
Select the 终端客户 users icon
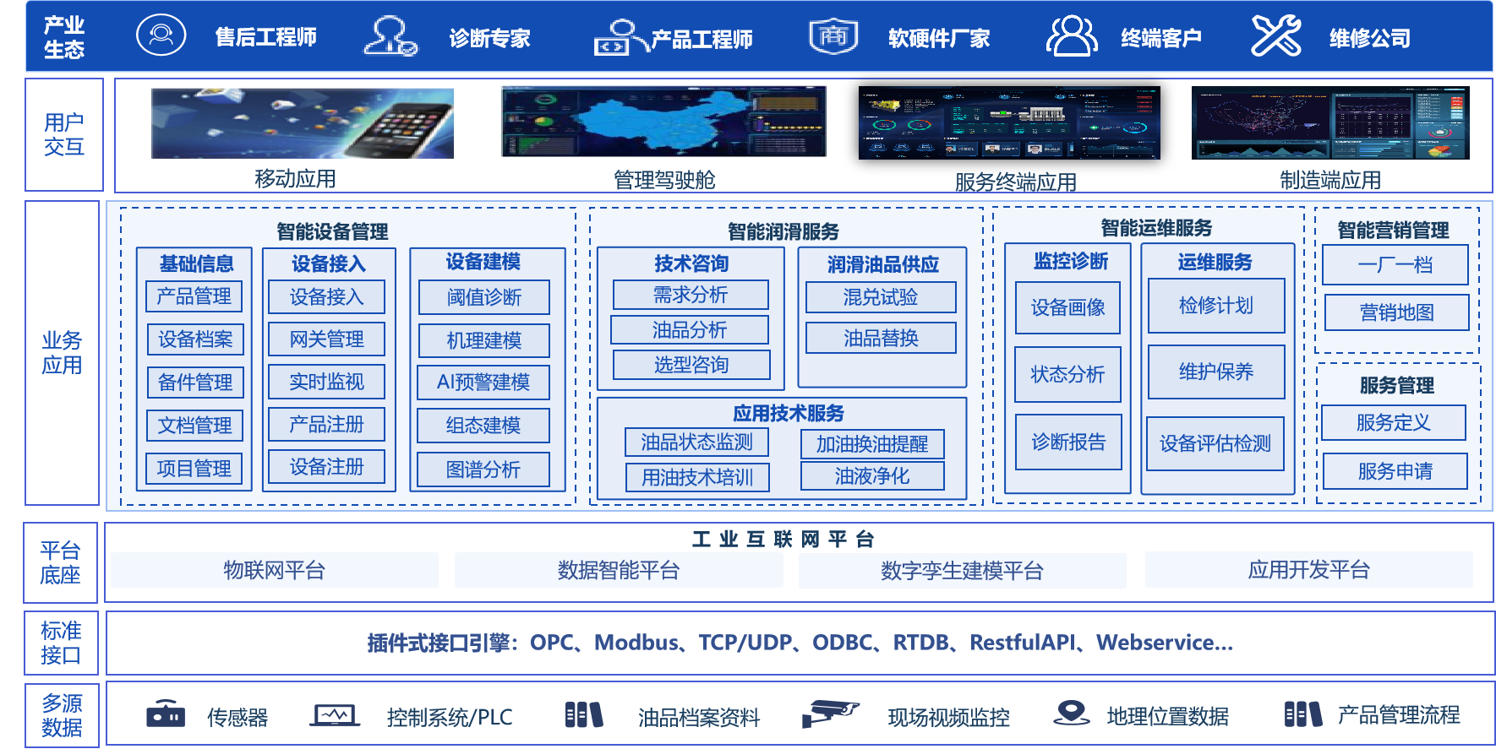click(x=1071, y=36)
